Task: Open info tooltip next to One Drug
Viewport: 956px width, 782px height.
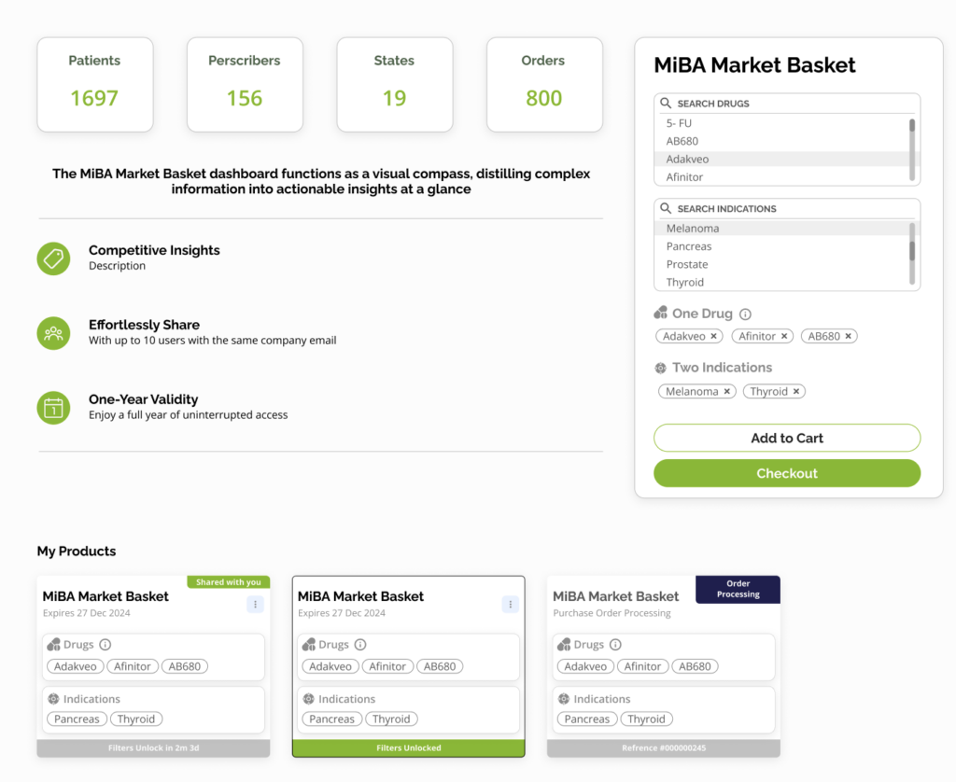Action: 745,314
